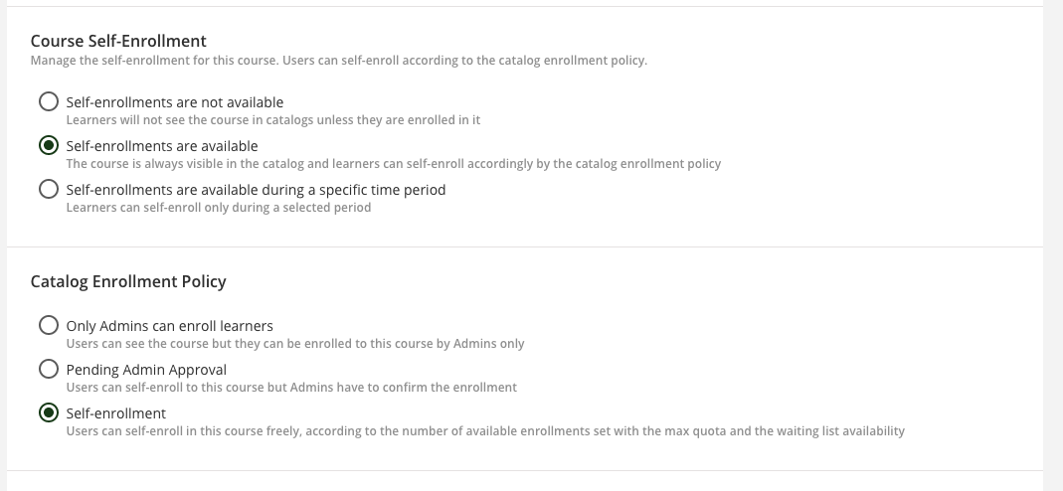Select 'Only Admins can enroll learners' radio

tap(48, 325)
